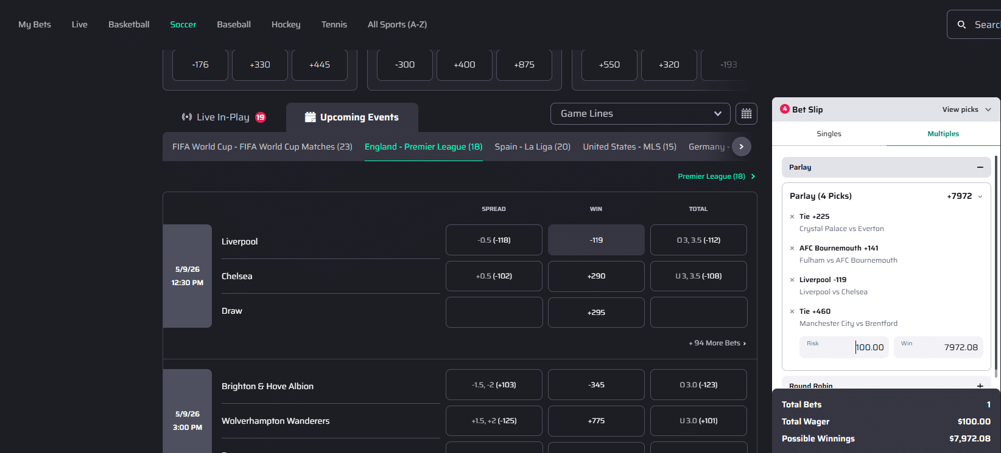Switch to the Singles tab
The image size is (1001, 453).
829,134
